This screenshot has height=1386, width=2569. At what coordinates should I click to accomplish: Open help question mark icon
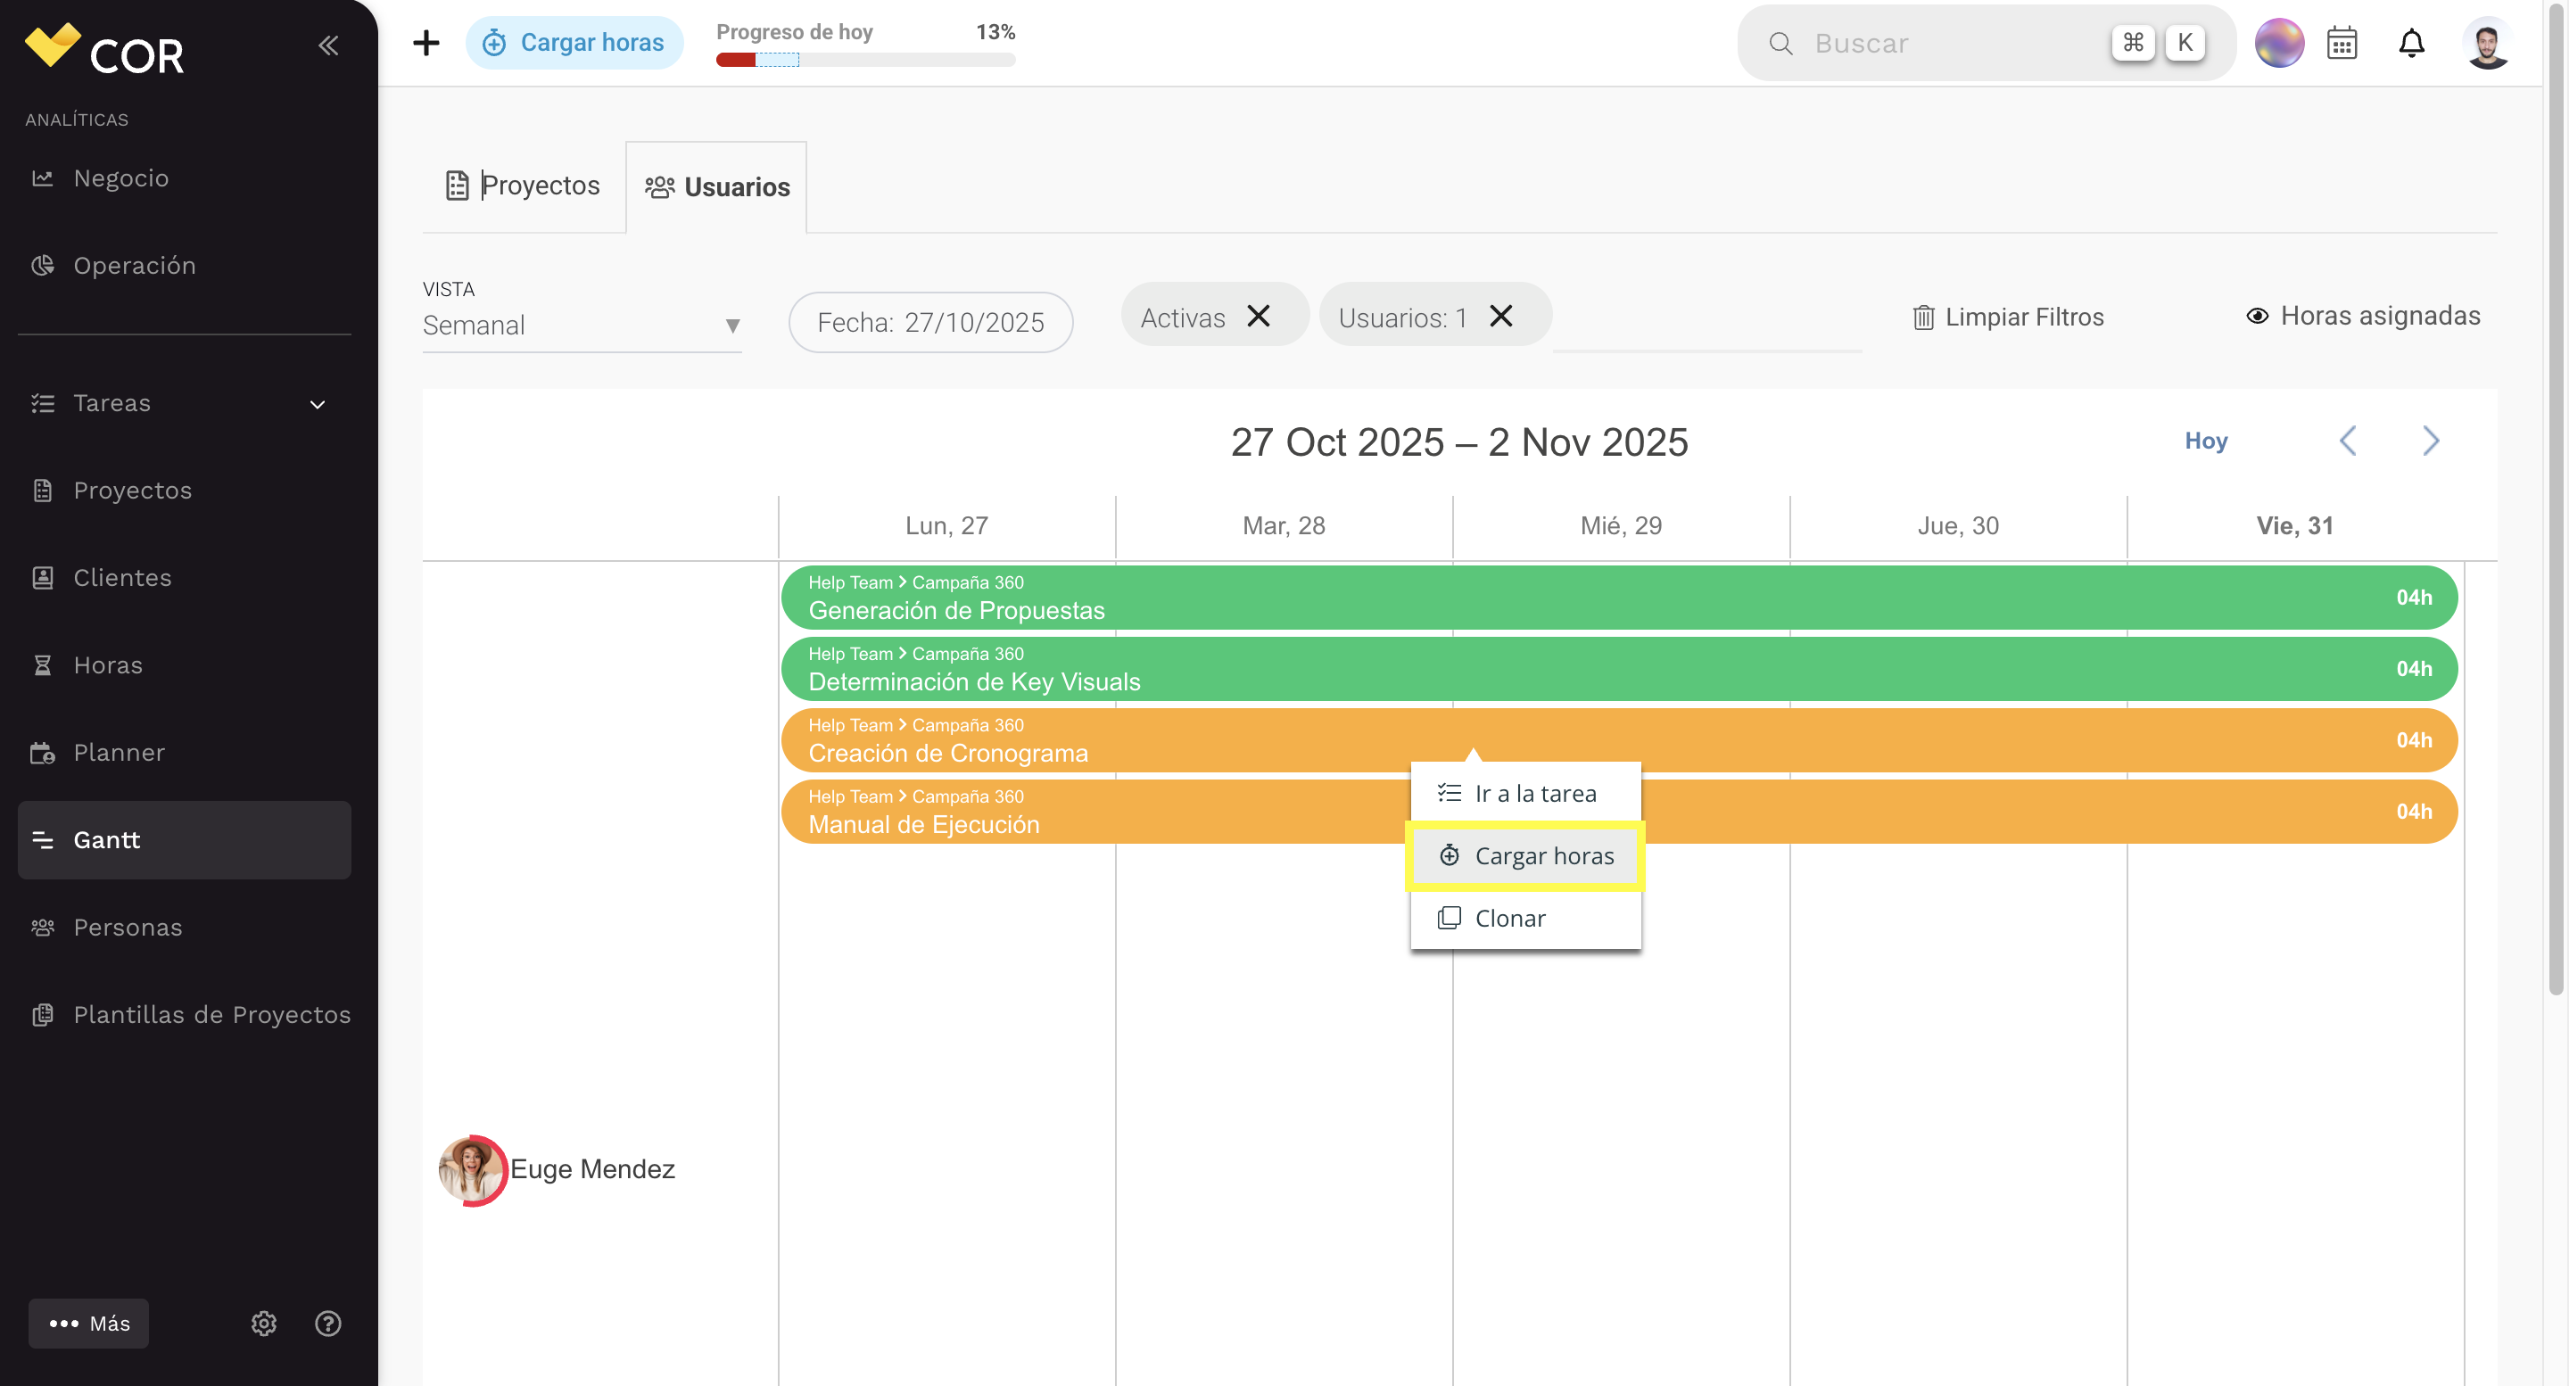coord(328,1324)
